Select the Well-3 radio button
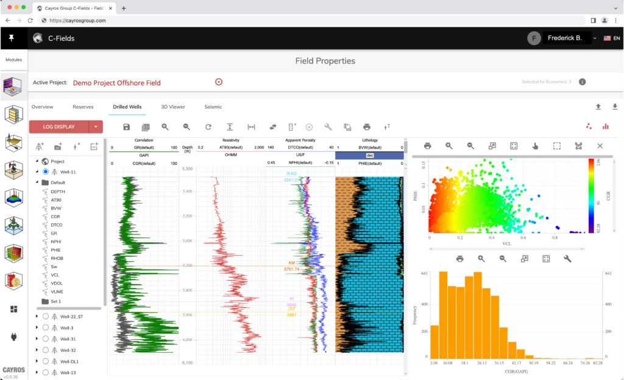Image resolution: width=624 pixels, height=380 pixels. (x=46, y=328)
